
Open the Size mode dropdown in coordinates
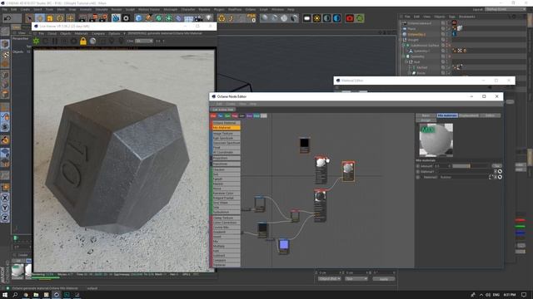(x=356, y=279)
